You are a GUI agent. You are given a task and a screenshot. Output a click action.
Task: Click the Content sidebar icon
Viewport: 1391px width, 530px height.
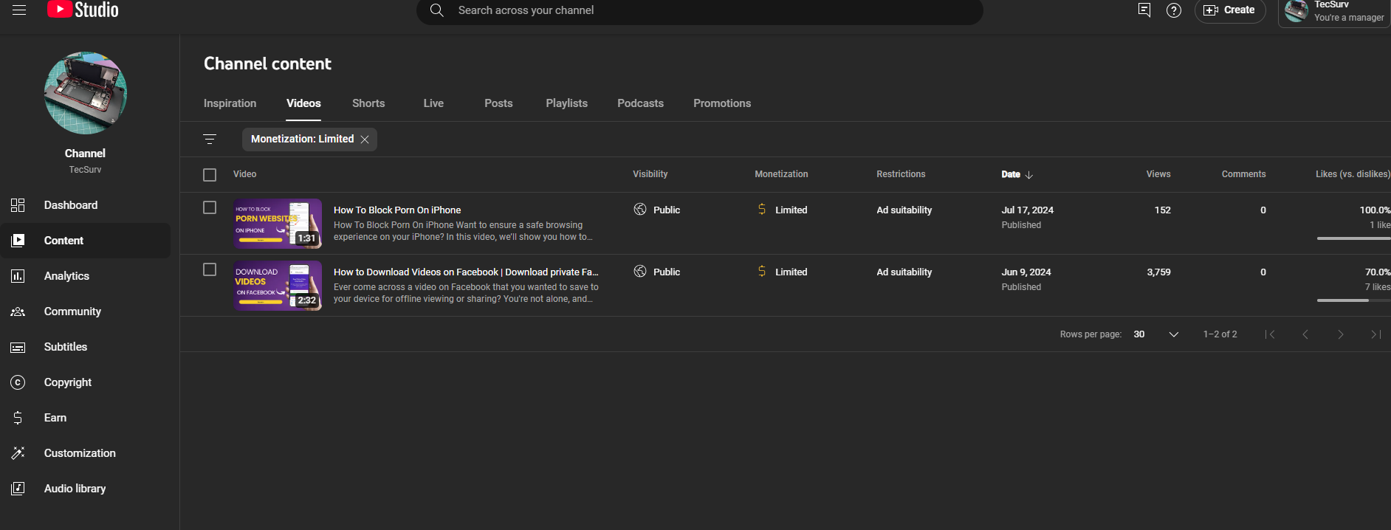(18, 241)
